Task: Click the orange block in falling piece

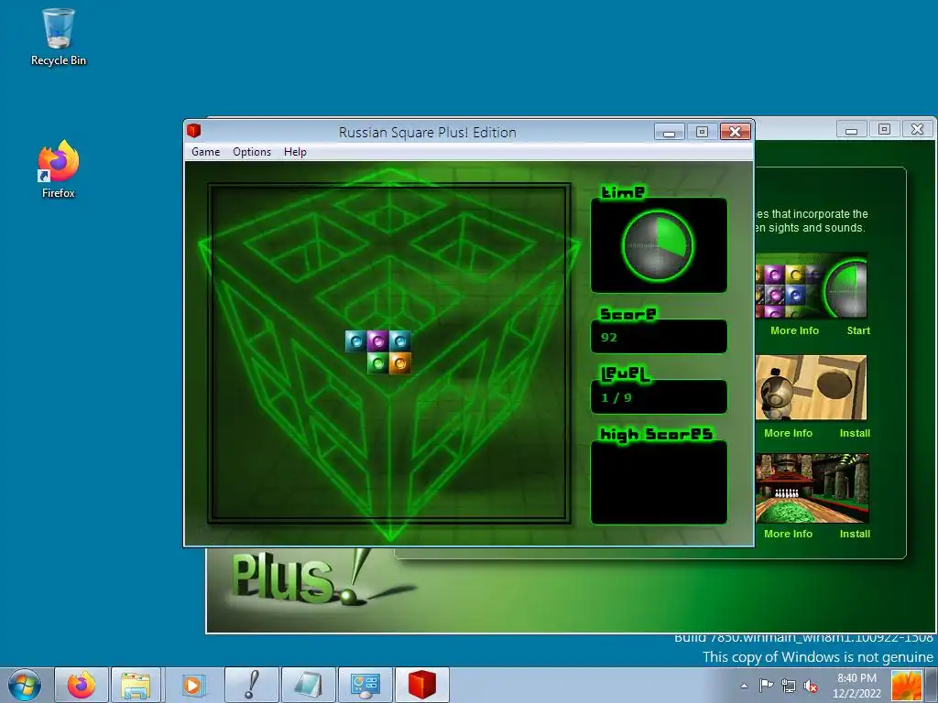Action: point(399,362)
